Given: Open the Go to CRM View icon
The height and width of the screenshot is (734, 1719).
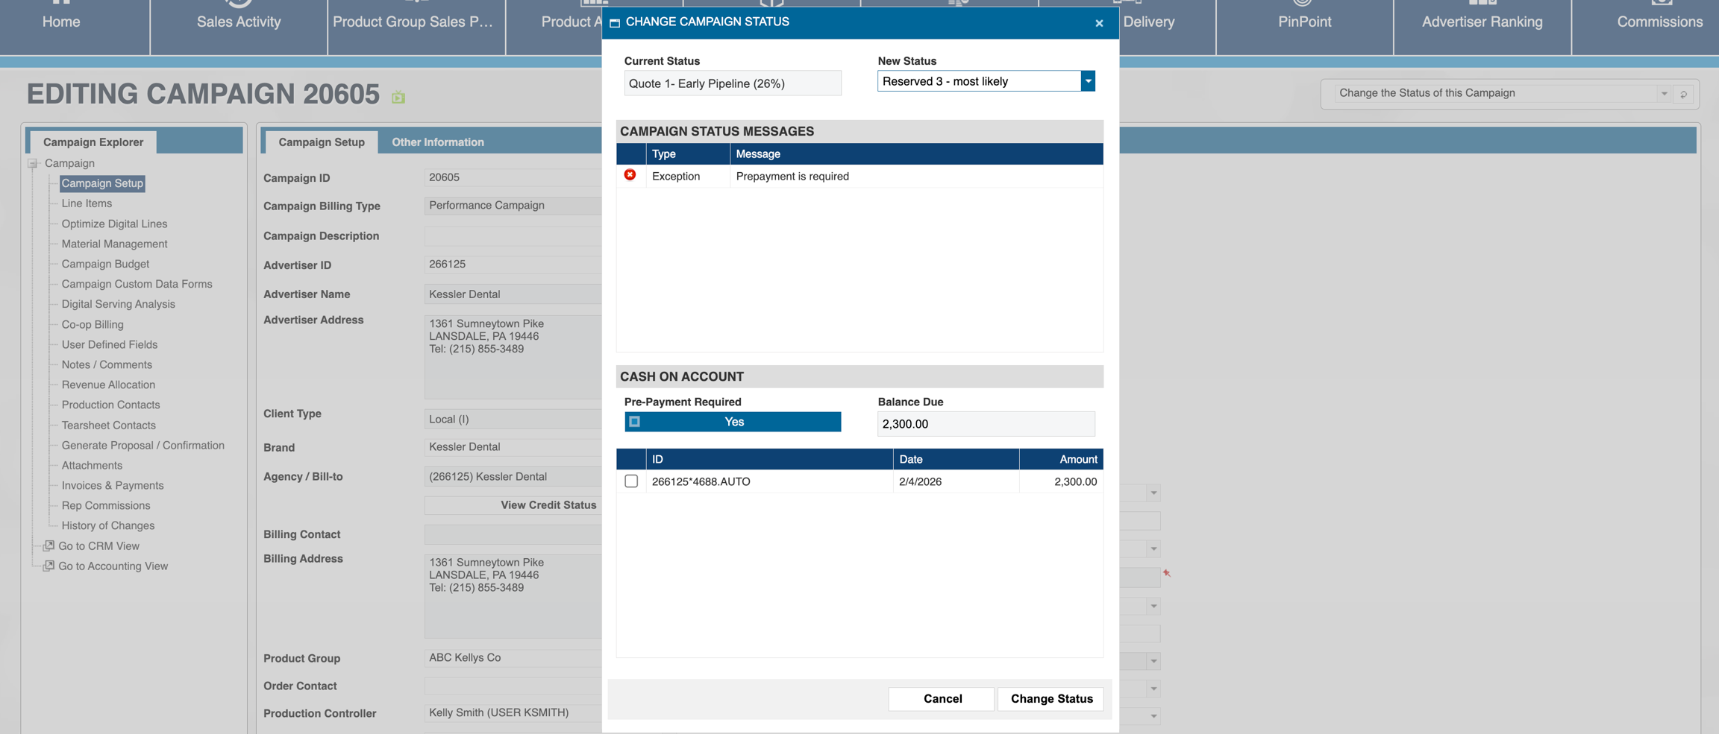Looking at the screenshot, I should (48, 545).
